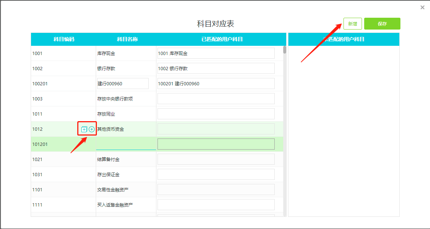Click the matched field '1002 银行存款'
Screen dimensions: 430x229
coord(216,68)
